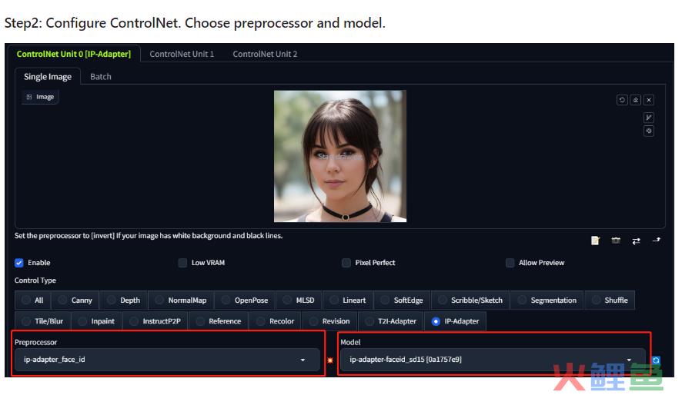The width and height of the screenshot is (682, 395).
Task: Click the send dimensions arrow icon
Action: [x=656, y=241]
